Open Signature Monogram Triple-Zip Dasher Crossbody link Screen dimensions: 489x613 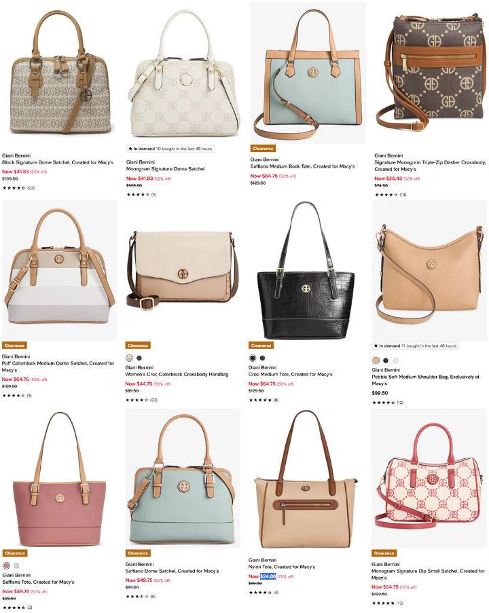tap(430, 166)
